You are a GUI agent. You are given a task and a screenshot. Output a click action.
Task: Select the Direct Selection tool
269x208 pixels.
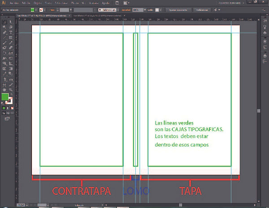[11, 22]
